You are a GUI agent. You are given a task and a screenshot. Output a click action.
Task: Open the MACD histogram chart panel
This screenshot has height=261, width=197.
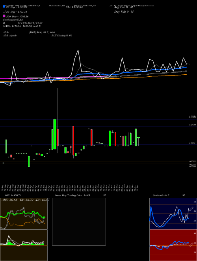(x=24, y=245)
